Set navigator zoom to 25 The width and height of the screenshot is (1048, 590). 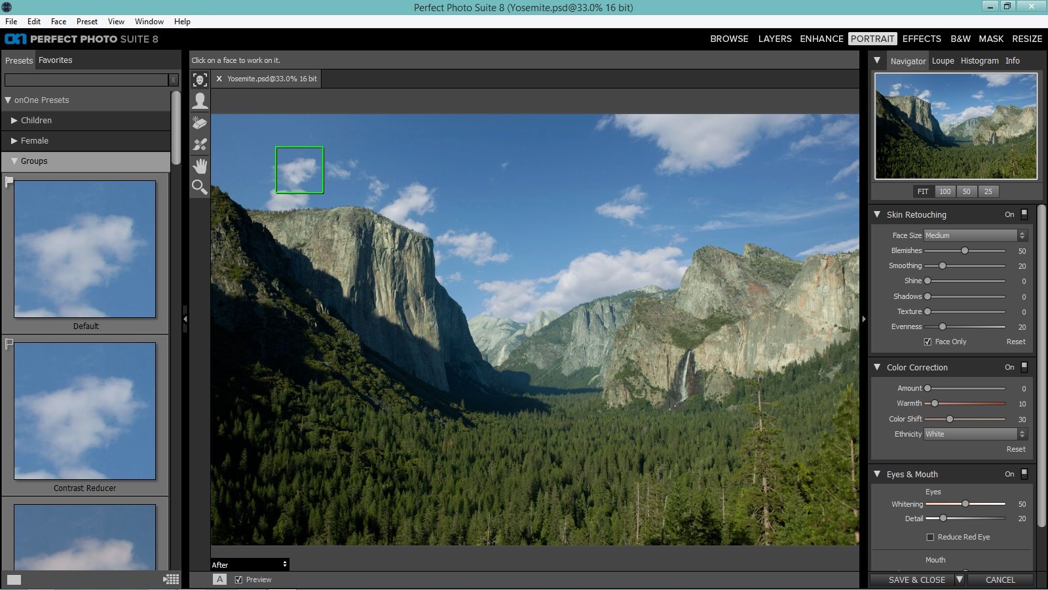coord(988,191)
